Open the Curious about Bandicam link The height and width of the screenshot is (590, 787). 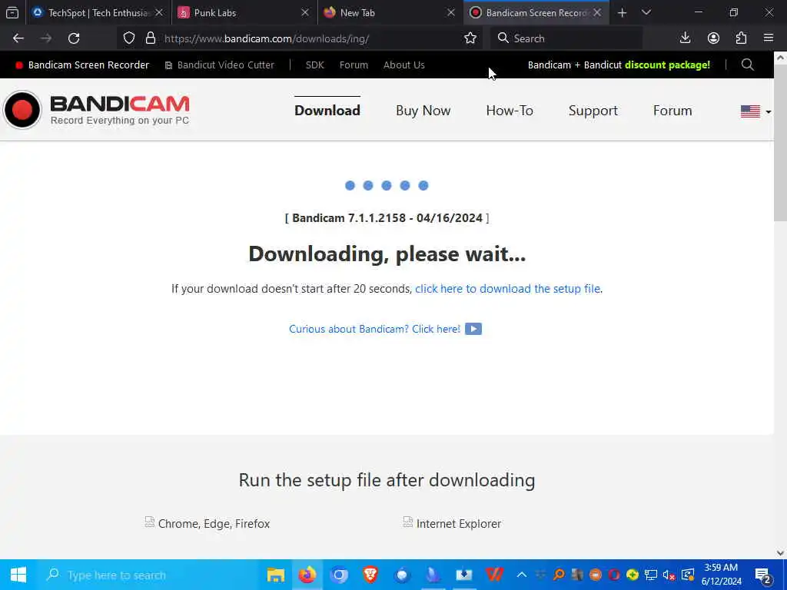tap(385, 329)
